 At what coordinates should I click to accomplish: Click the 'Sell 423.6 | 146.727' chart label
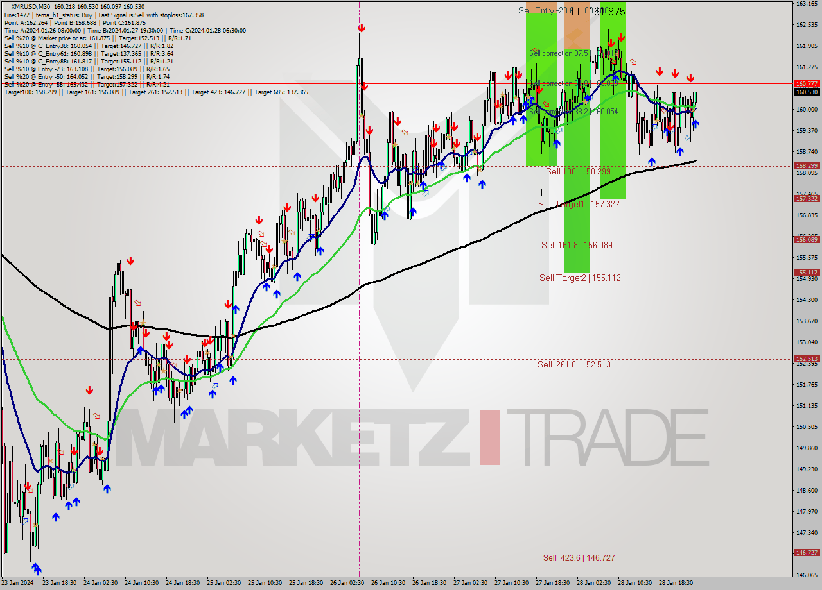point(579,558)
